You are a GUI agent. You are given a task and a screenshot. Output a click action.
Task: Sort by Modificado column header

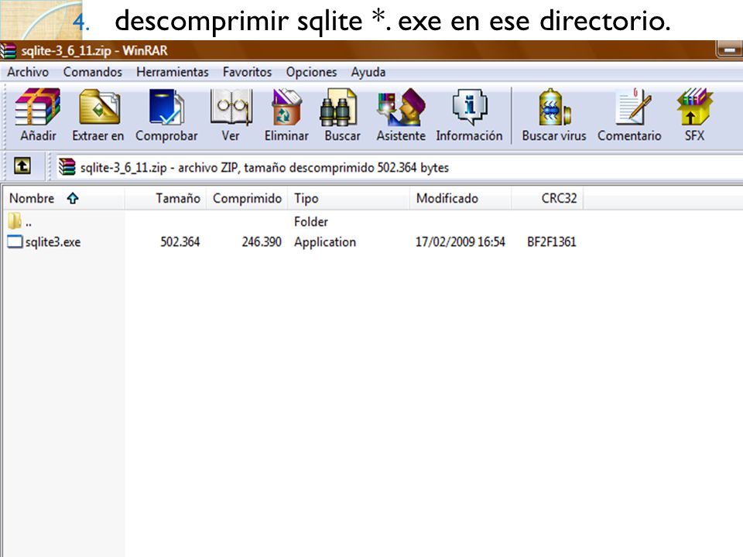click(x=461, y=198)
